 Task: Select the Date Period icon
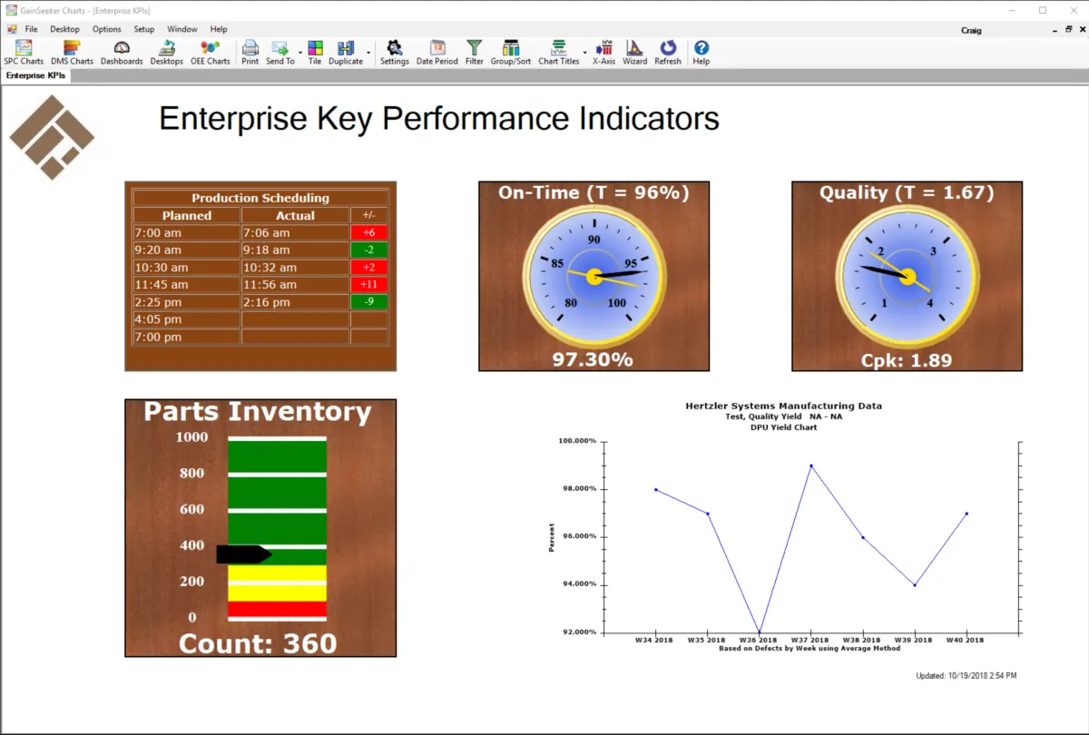pos(437,52)
